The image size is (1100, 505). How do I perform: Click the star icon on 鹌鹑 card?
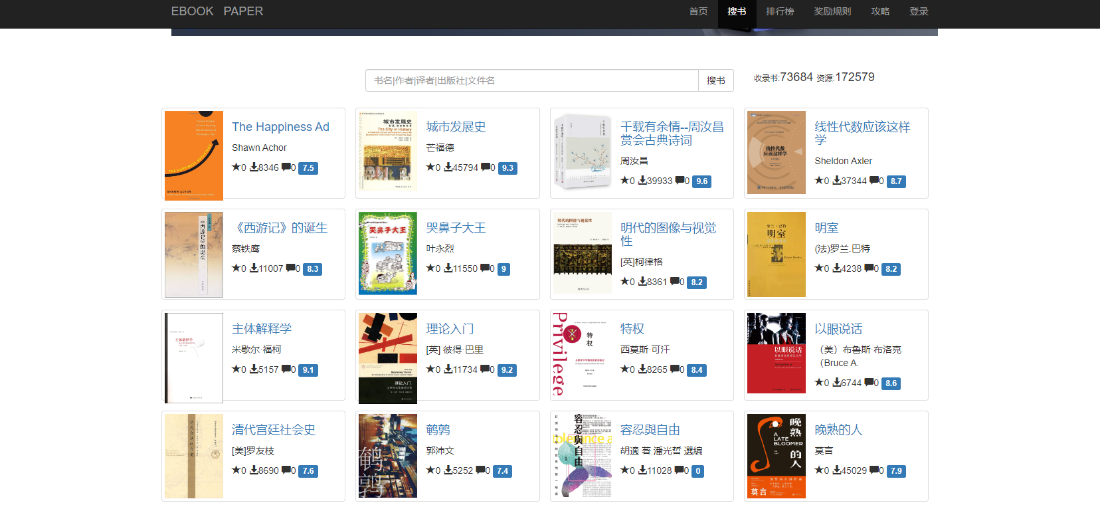(x=430, y=470)
